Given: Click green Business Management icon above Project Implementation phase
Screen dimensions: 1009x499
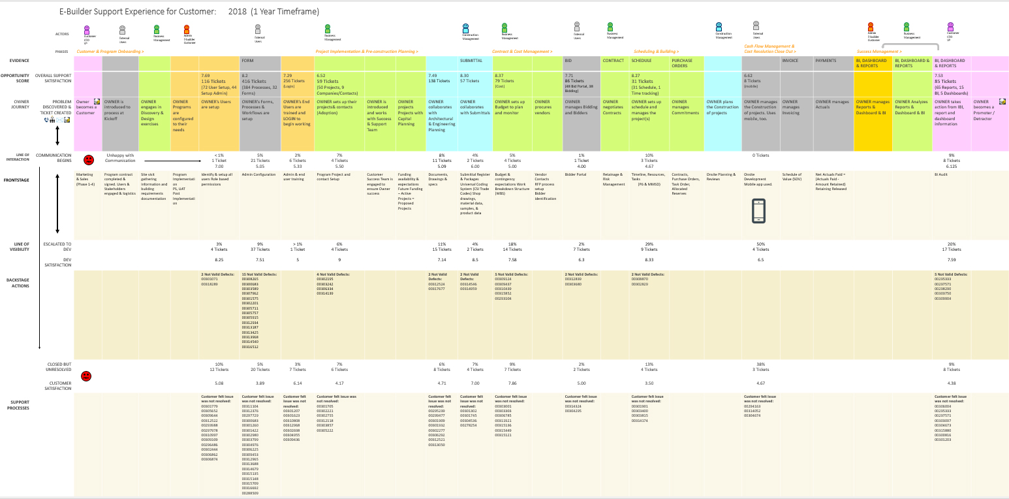Looking at the screenshot, I should 328,29.
